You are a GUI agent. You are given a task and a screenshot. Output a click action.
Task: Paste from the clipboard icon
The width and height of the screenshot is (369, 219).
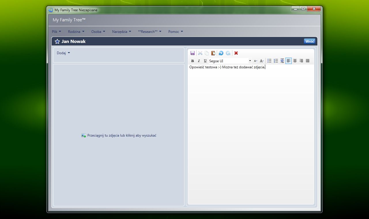[213, 53]
